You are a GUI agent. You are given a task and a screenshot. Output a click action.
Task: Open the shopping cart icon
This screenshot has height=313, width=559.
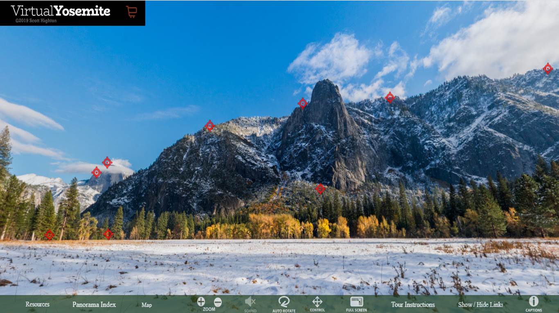131,11
